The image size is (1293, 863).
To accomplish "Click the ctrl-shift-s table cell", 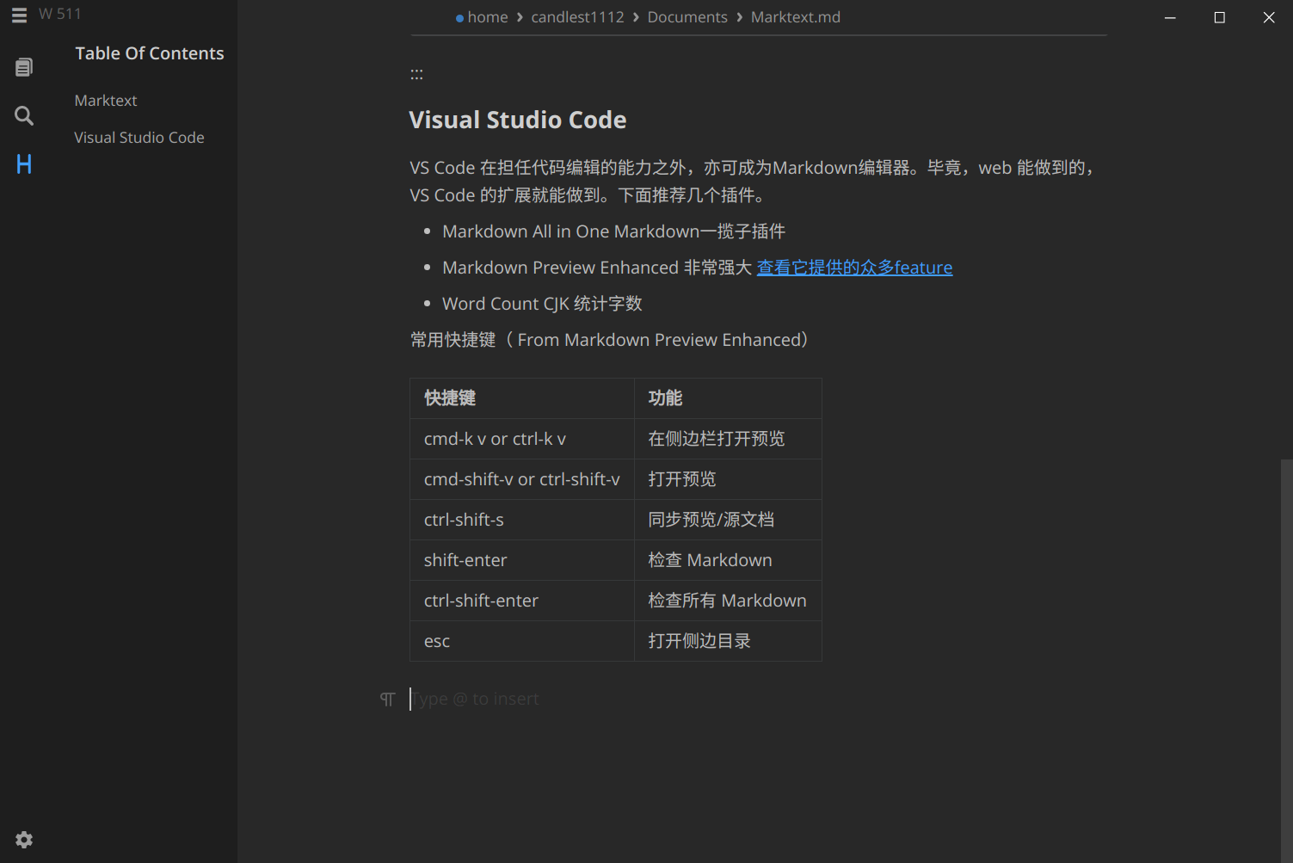I will point(521,520).
